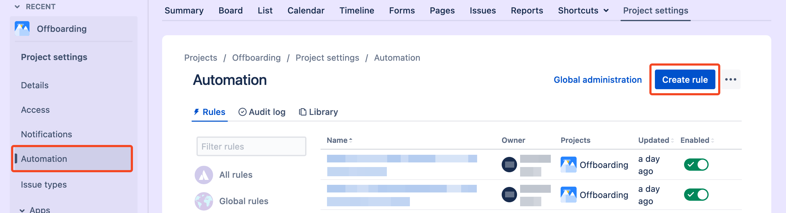The image size is (786, 213).
Task: Click first row's Offboarding project icon
Action: click(x=569, y=165)
